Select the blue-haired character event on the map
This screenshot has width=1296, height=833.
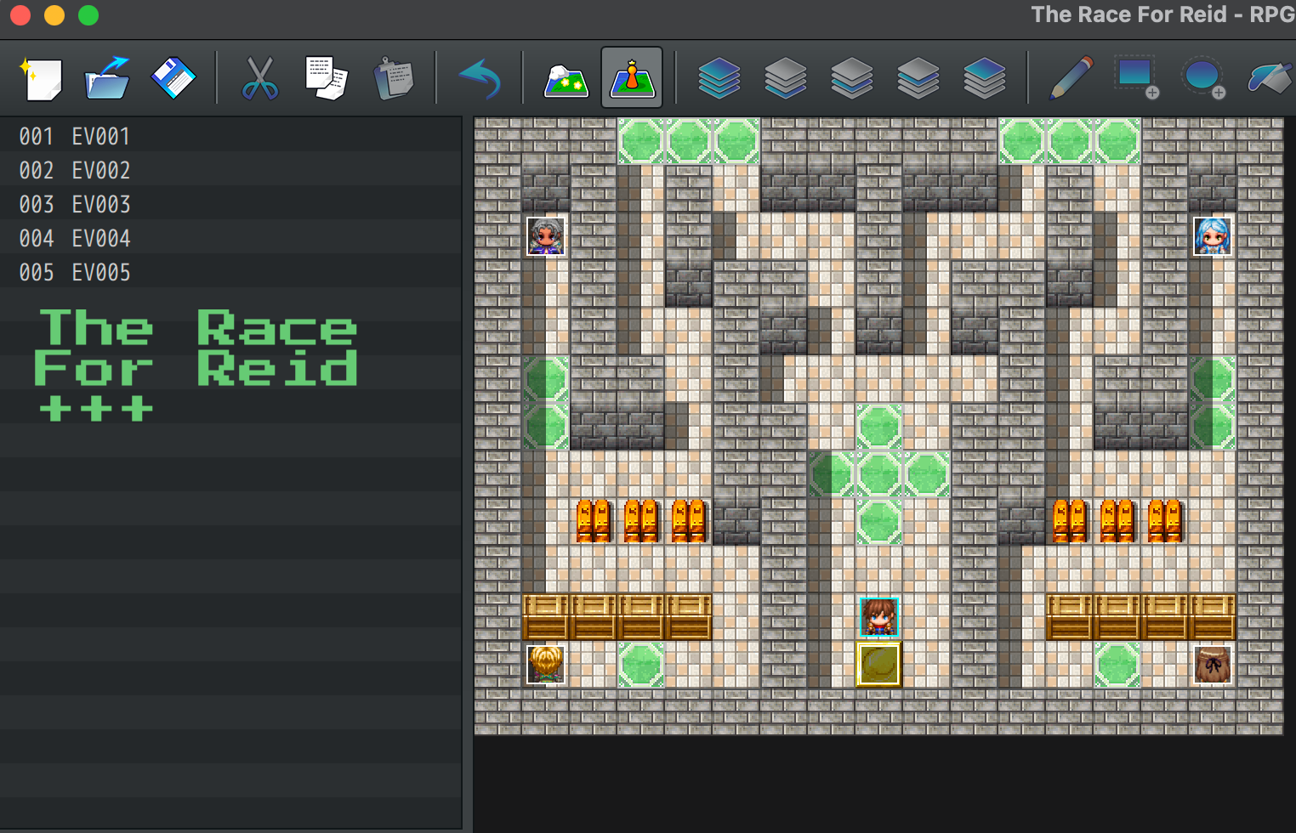pos(1213,236)
